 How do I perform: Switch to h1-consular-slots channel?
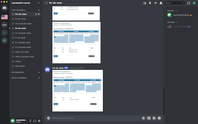26,33
